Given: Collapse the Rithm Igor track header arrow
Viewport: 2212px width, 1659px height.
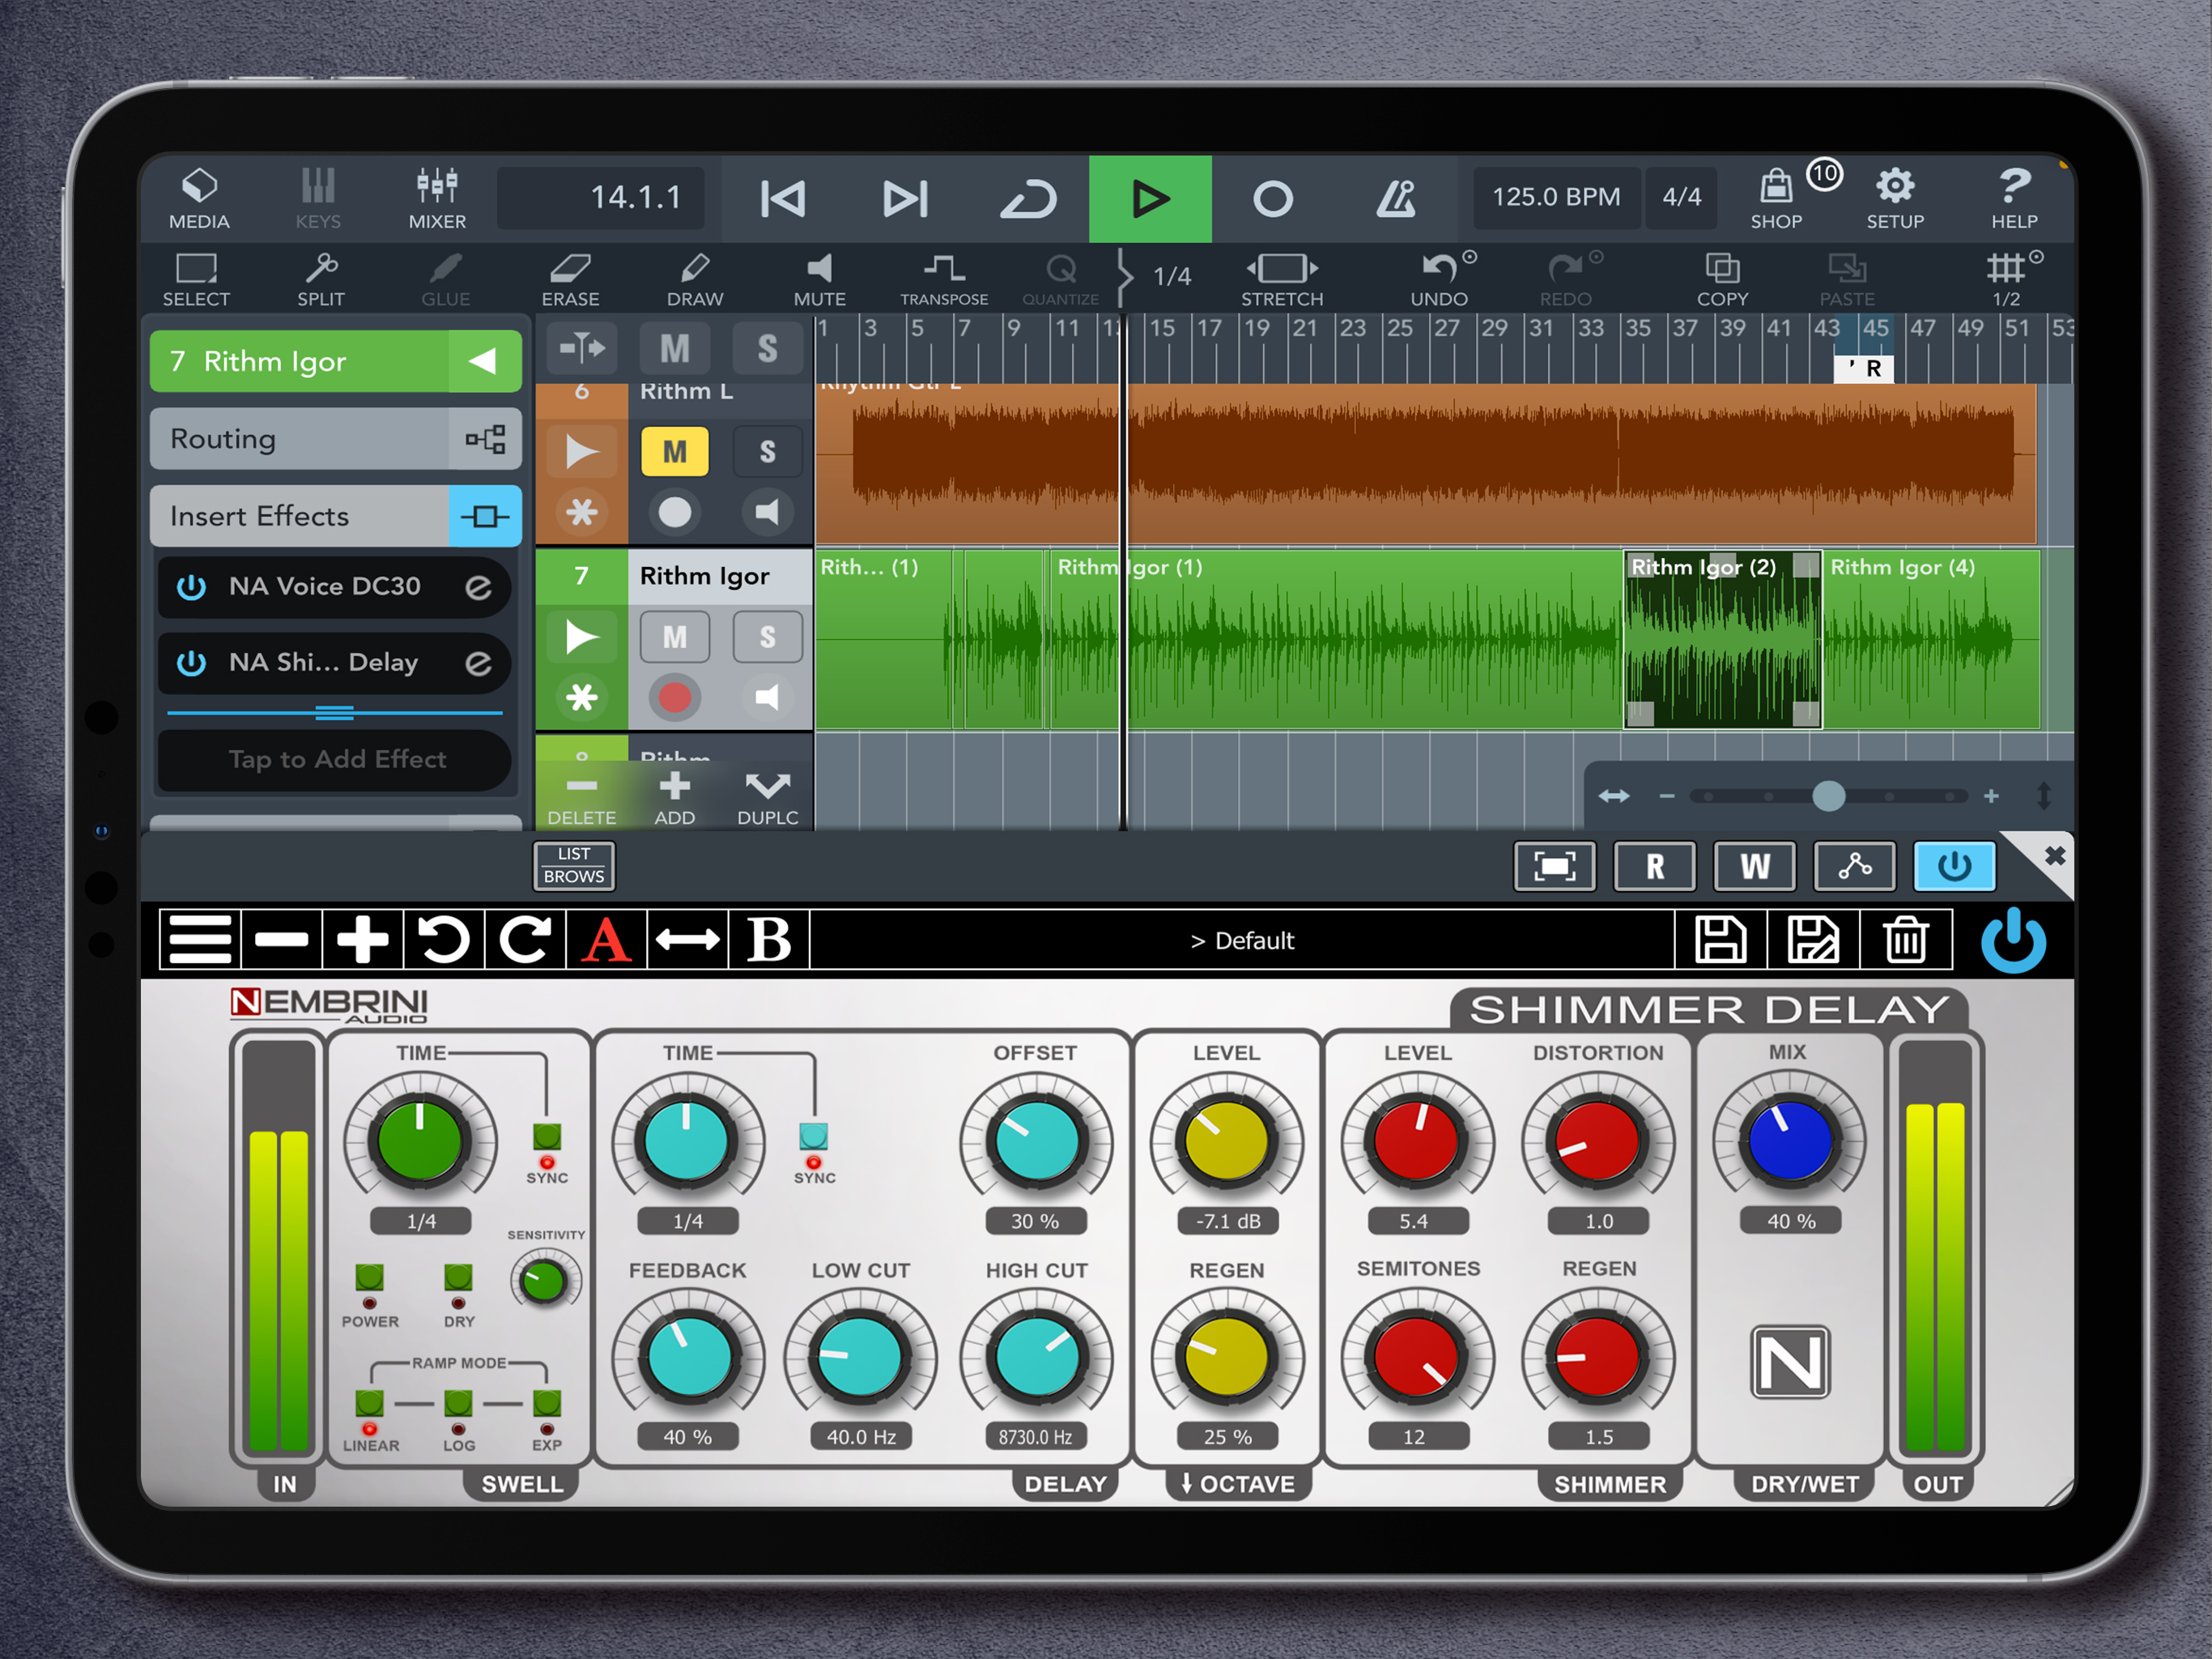Looking at the screenshot, I should coord(484,361).
